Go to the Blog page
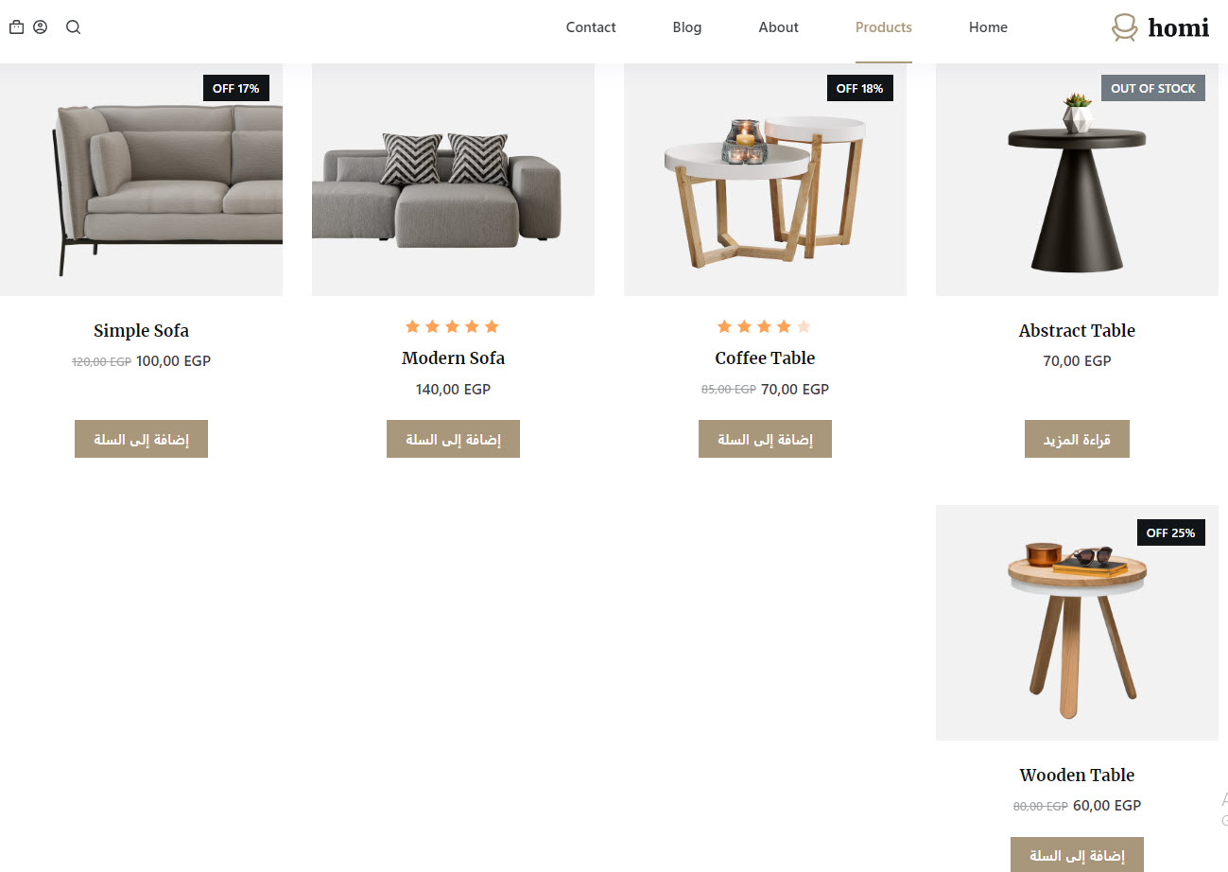 point(687,27)
